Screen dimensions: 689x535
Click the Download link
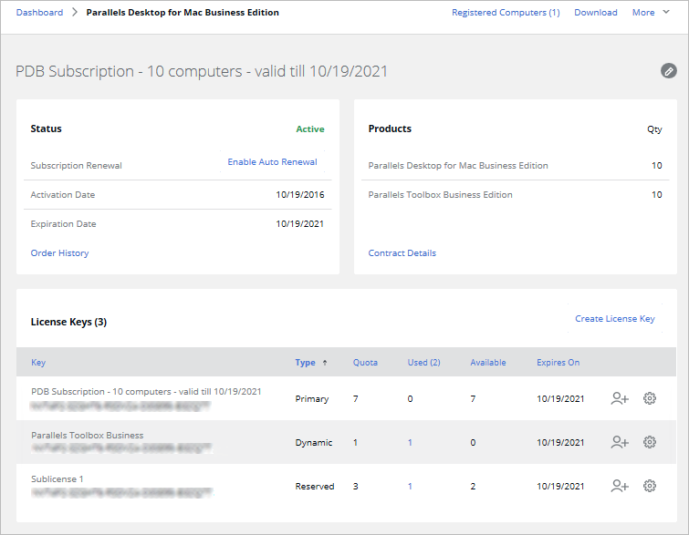(595, 12)
